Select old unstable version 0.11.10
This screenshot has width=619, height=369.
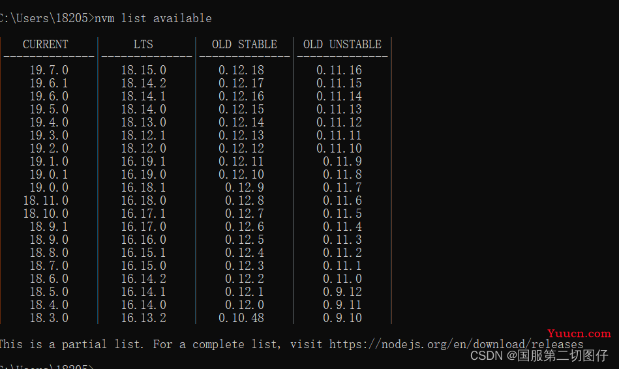tap(339, 149)
